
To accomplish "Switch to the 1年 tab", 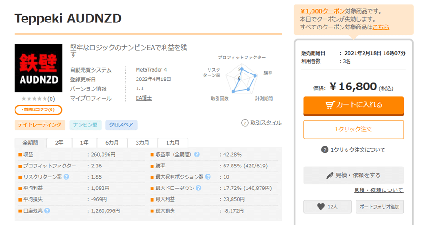I will coord(84,143).
